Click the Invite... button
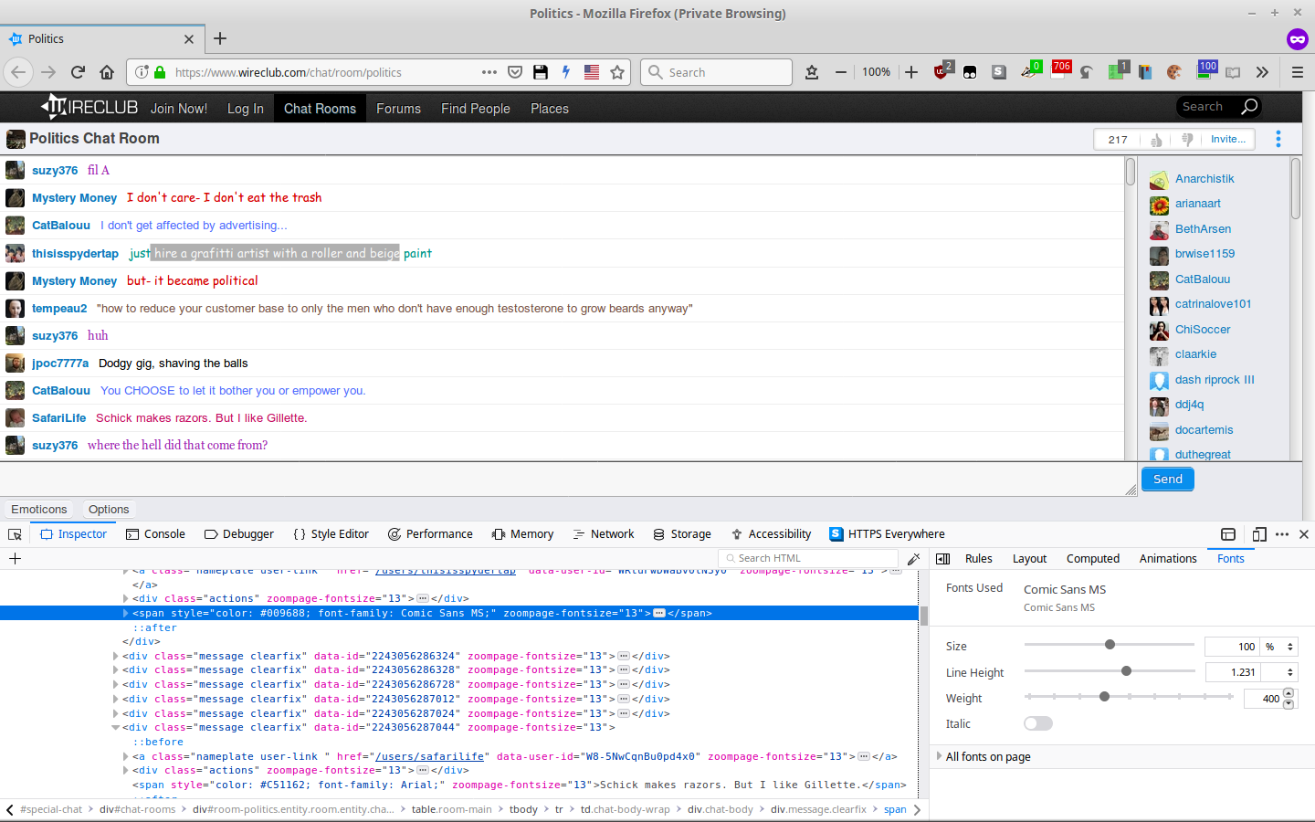 click(1228, 140)
